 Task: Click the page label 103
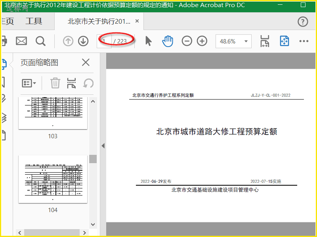point(53,136)
